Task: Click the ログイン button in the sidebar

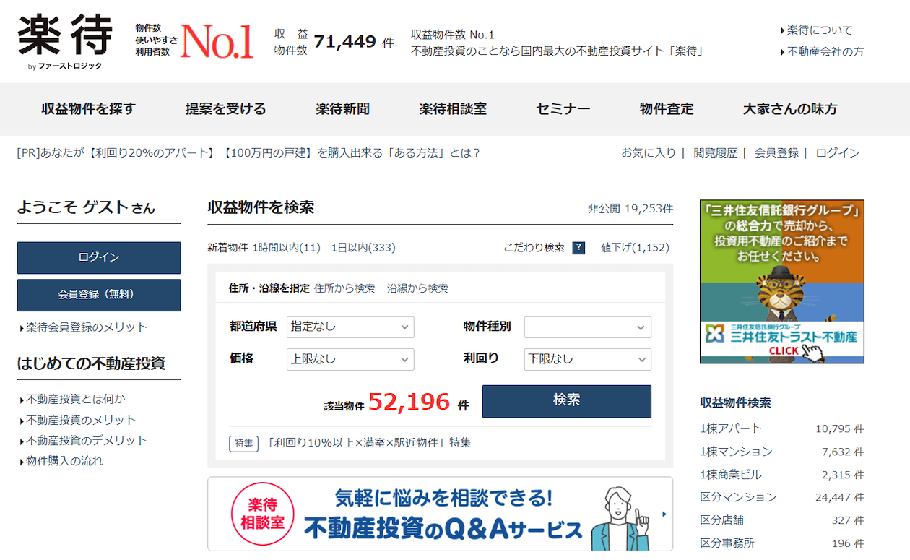Action: 99,258
